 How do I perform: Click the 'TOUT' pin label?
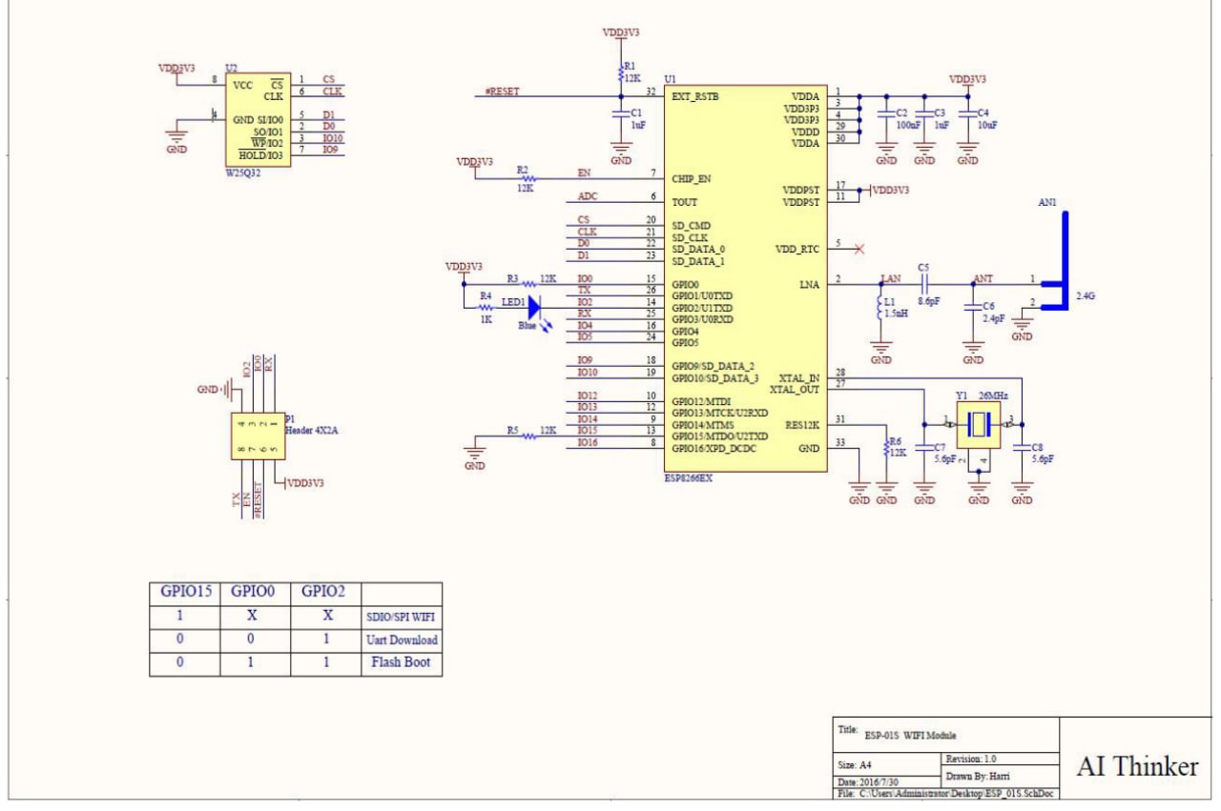684,202
